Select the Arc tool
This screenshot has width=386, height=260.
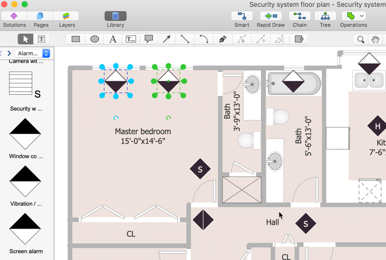[x=203, y=39]
